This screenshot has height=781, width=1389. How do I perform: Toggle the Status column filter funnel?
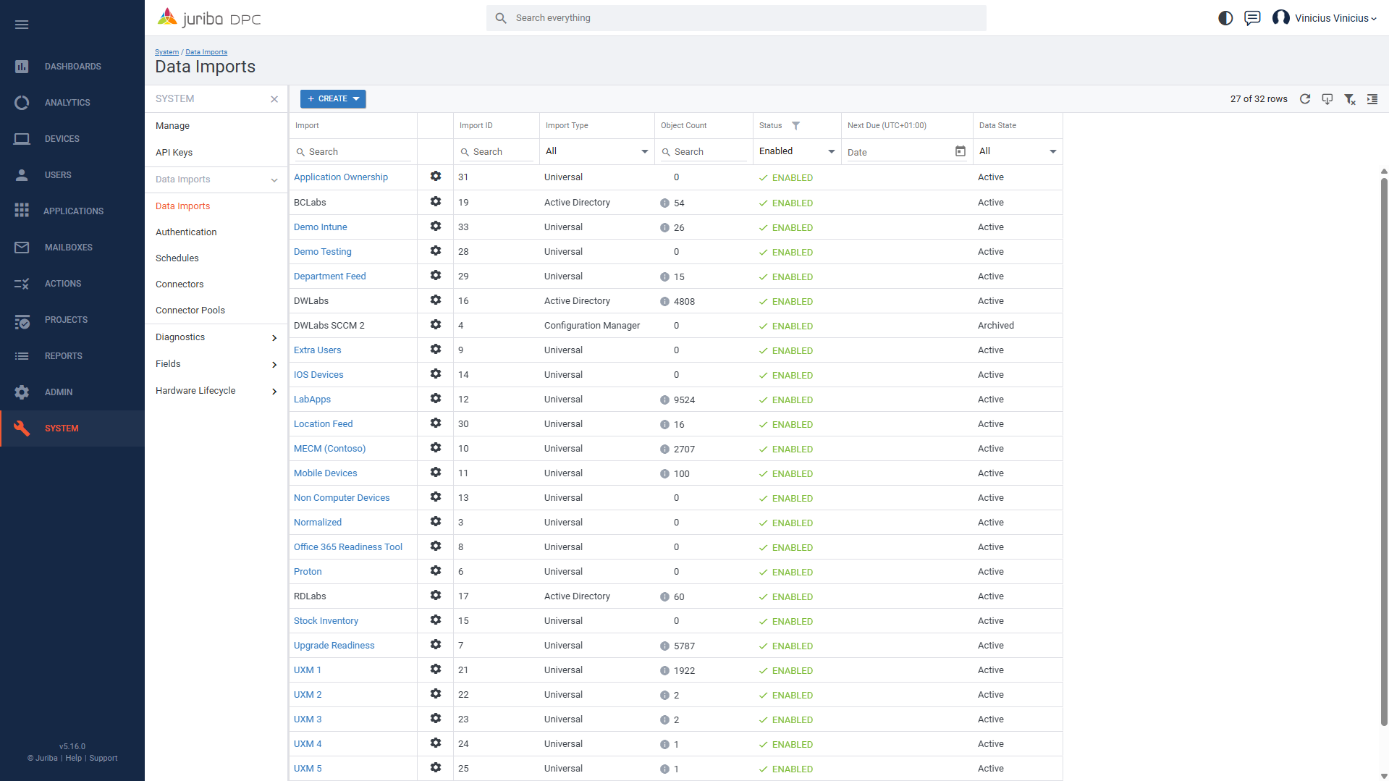(795, 126)
